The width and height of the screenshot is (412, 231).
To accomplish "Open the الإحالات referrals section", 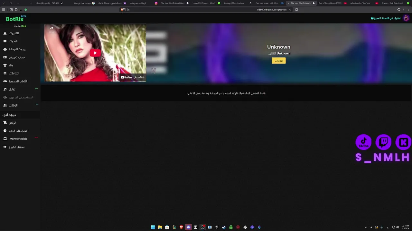I will 20,106.
